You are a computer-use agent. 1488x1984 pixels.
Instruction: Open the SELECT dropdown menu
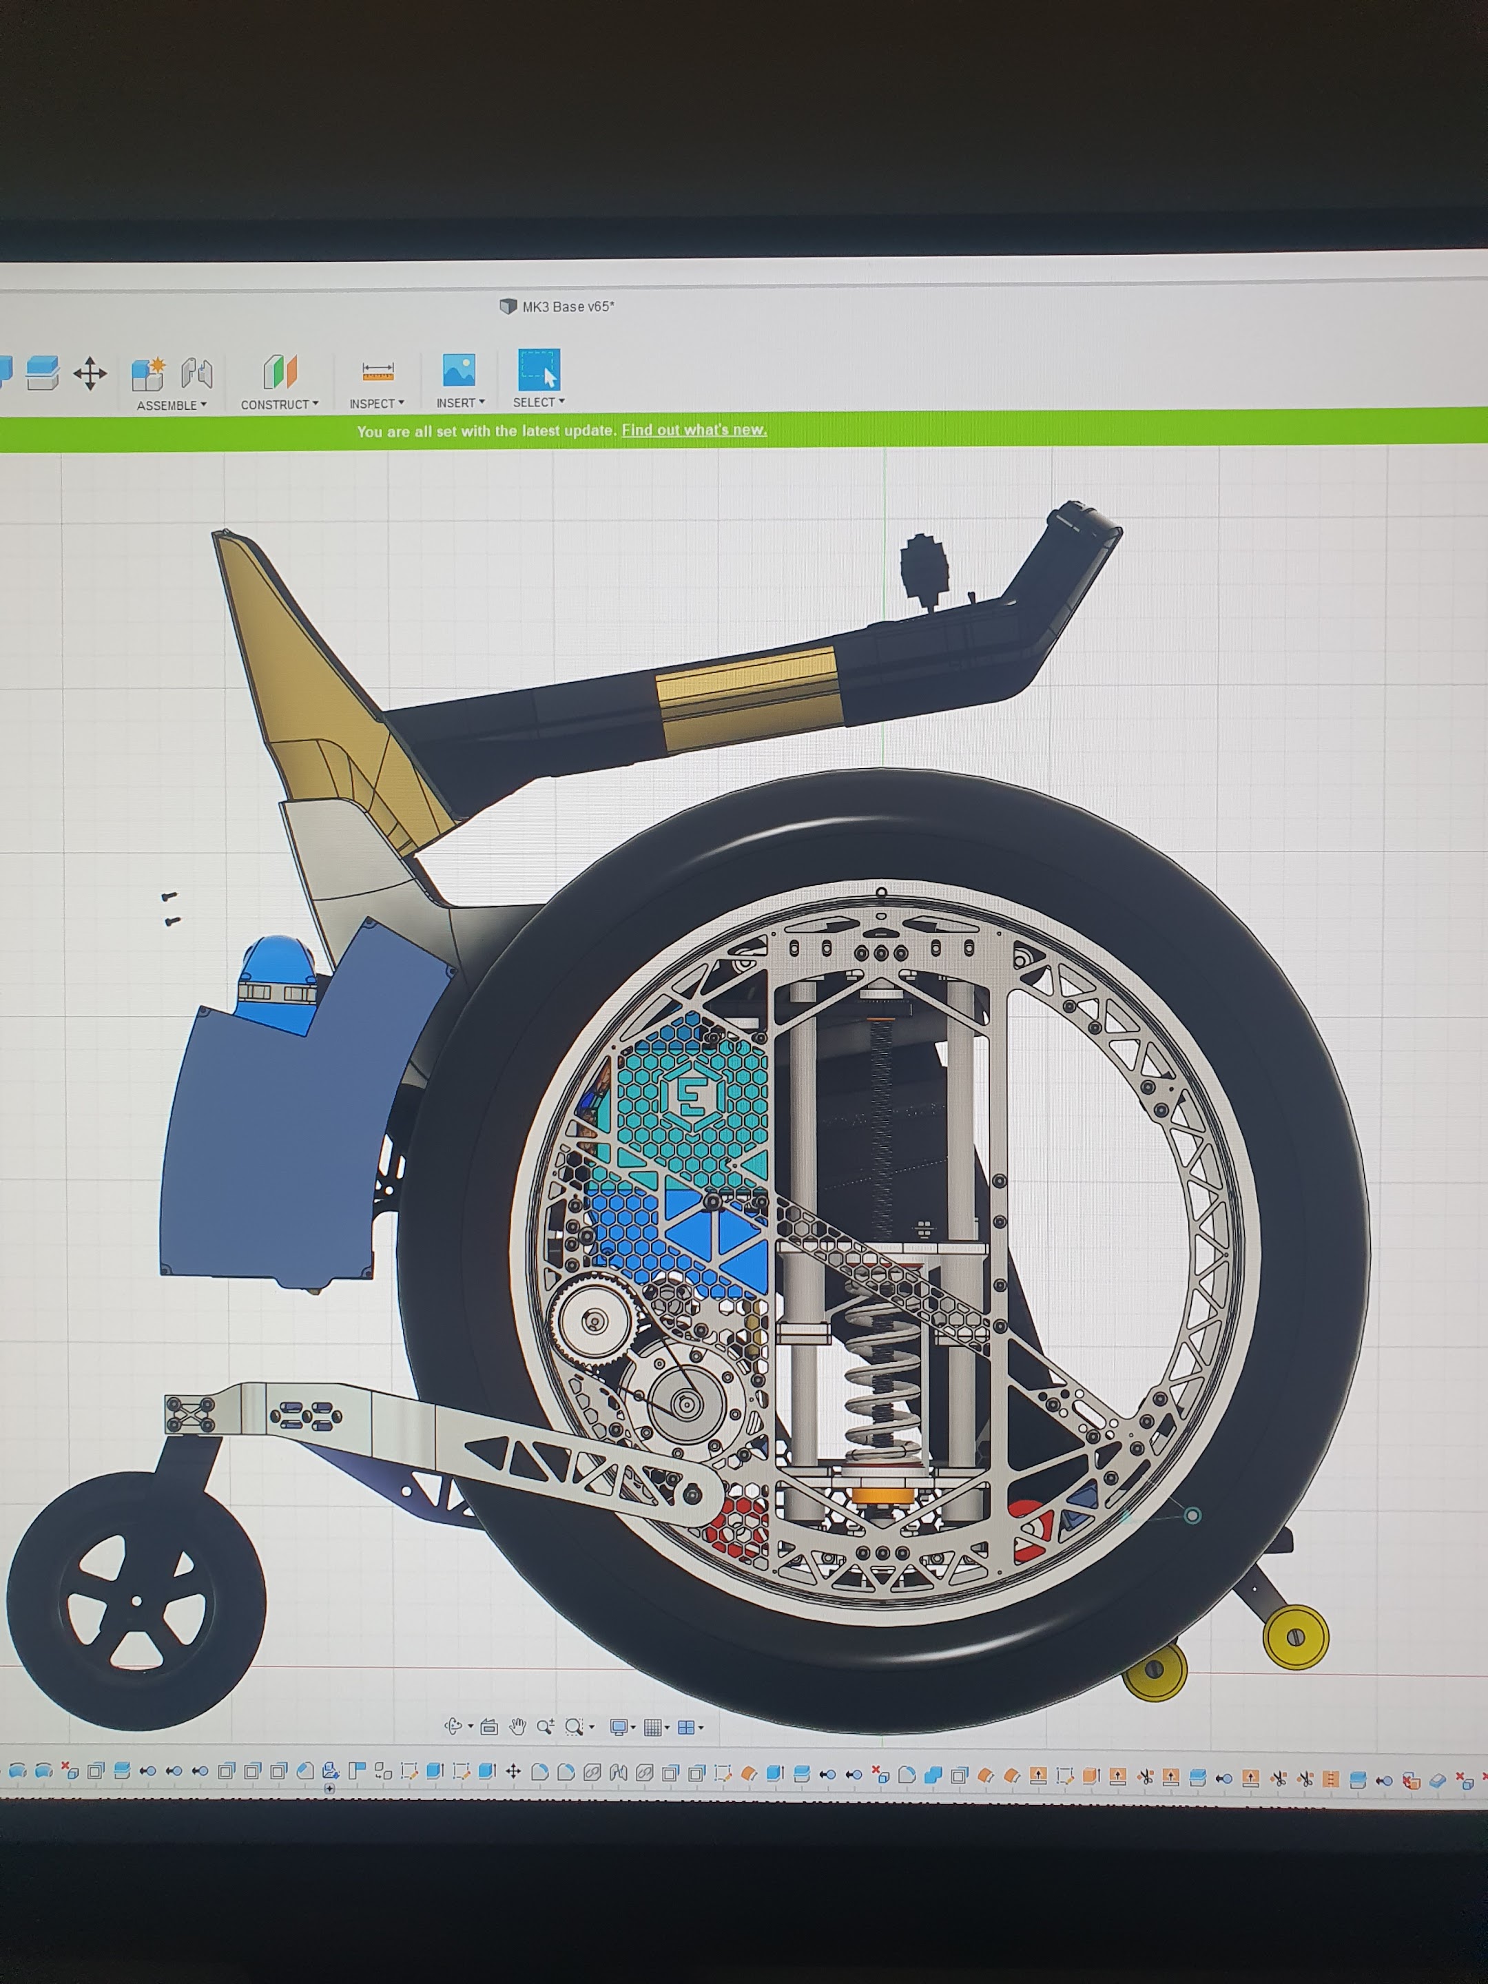point(538,402)
